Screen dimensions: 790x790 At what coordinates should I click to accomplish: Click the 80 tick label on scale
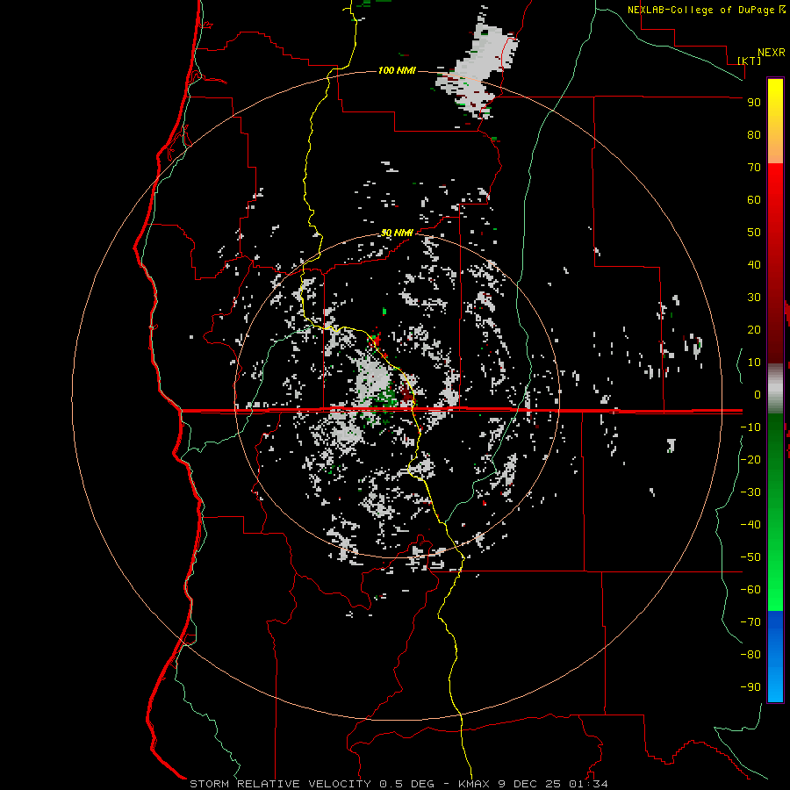tap(754, 134)
